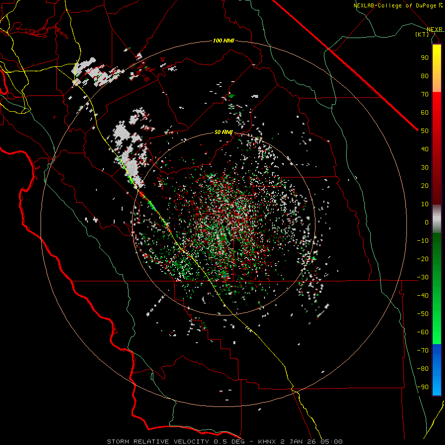Click the storm relative velocity caption text
The width and height of the screenshot is (445, 445).
click(225, 442)
